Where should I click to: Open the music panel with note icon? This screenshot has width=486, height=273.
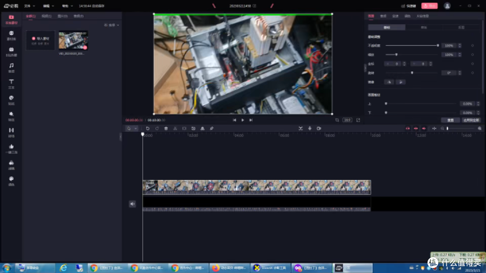pos(11,68)
